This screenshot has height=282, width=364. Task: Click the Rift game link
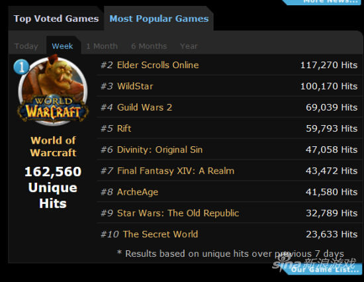click(124, 128)
